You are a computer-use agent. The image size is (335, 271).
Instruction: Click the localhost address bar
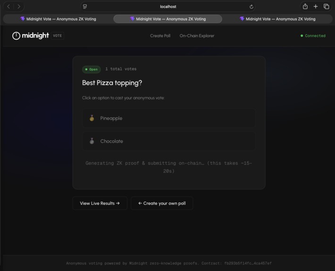168,7
